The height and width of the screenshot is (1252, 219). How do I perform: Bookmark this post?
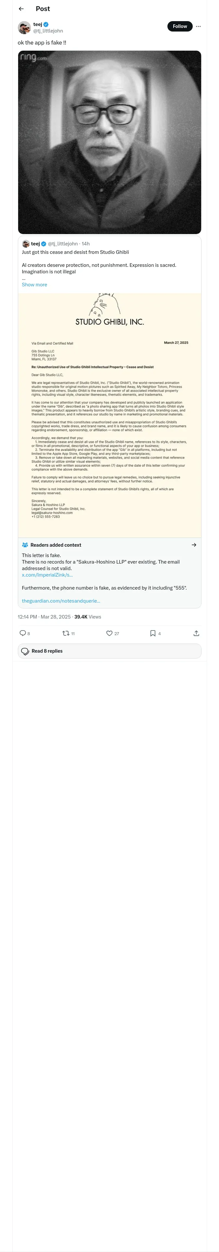[x=152, y=633]
